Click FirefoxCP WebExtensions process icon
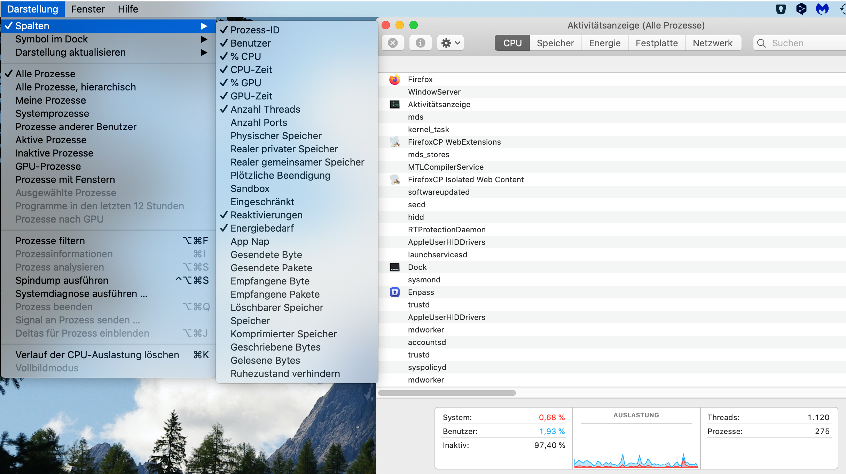This screenshot has height=474, width=846. coord(395,142)
